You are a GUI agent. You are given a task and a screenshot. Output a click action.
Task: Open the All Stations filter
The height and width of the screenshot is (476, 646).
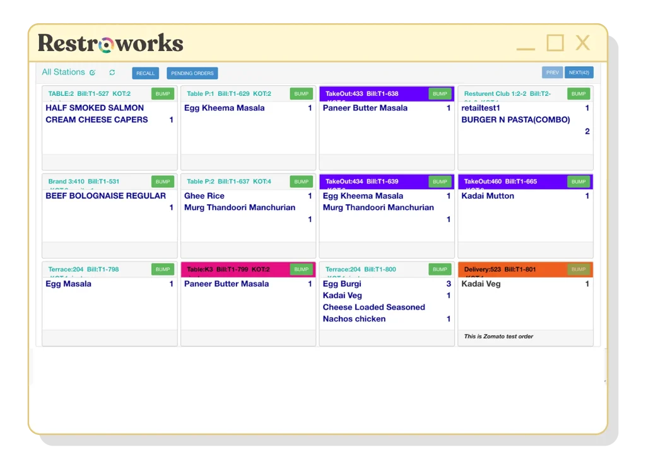click(63, 72)
